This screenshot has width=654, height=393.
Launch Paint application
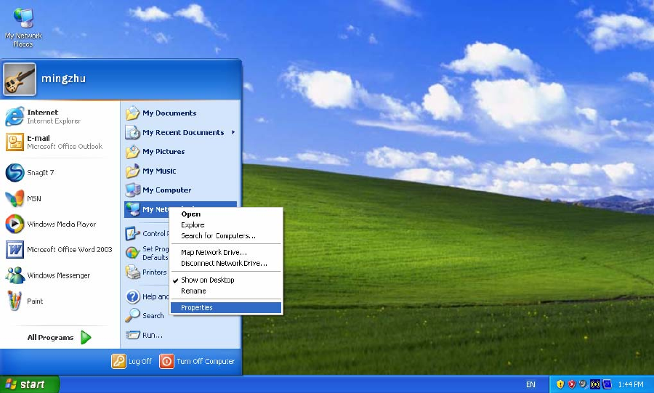click(x=35, y=301)
